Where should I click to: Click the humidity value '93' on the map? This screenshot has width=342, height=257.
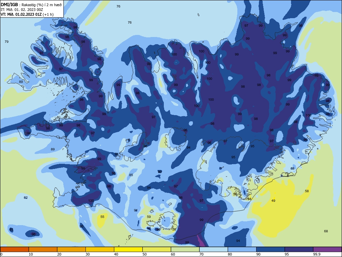coord(11,230)
